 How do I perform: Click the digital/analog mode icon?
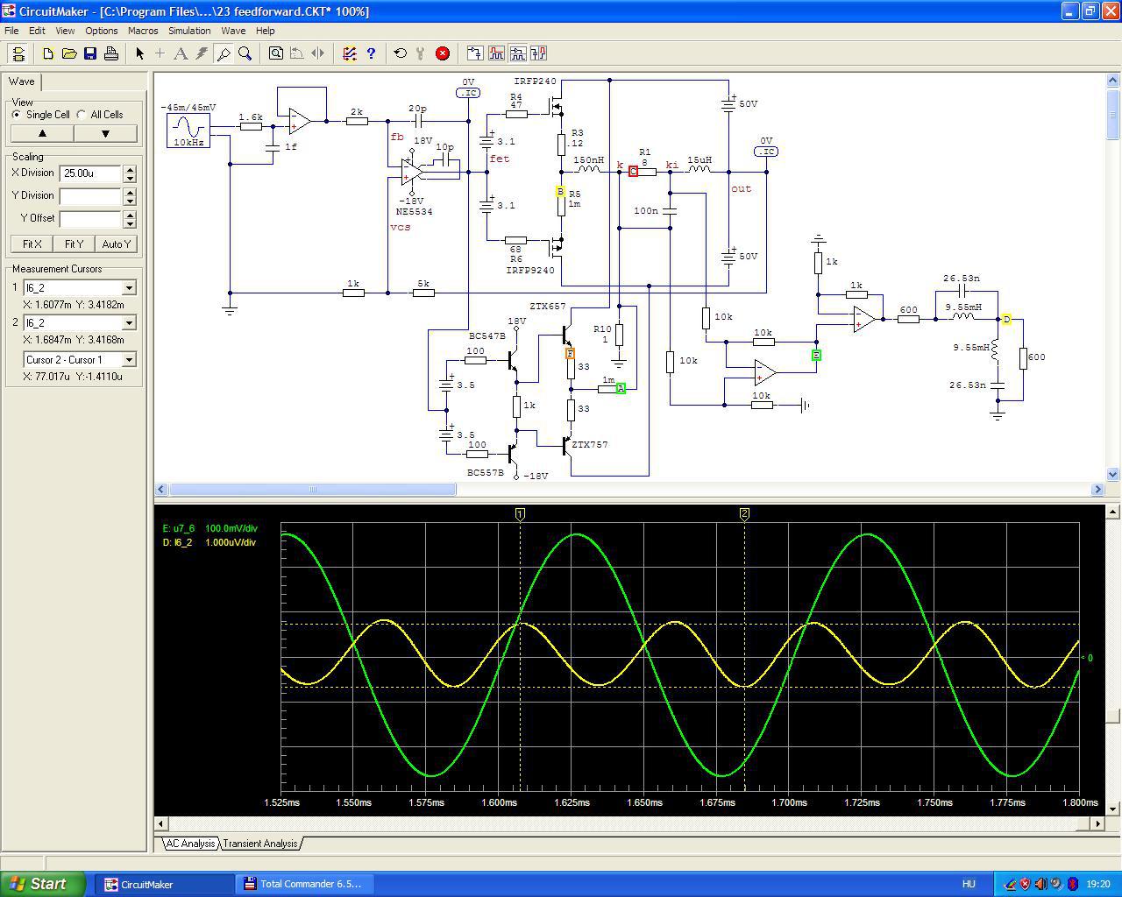pyautogui.click(x=350, y=53)
